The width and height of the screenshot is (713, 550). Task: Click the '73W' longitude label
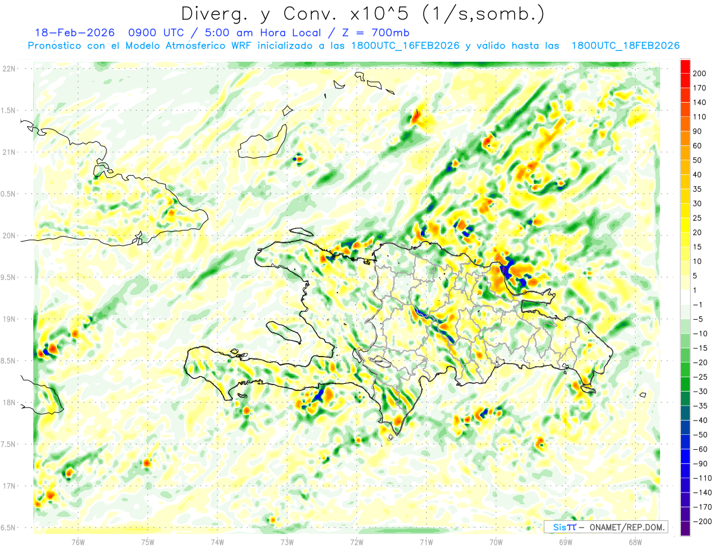point(287,542)
